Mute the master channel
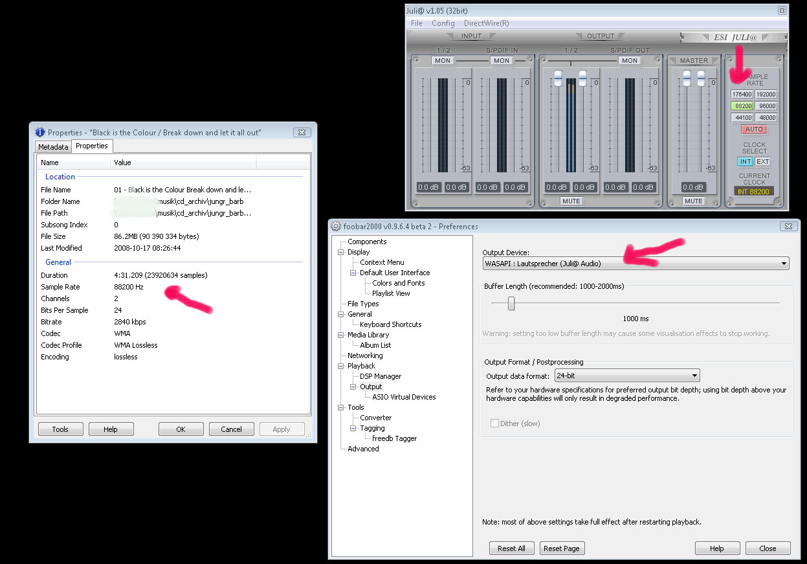This screenshot has width=807, height=564. (x=693, y=201)
